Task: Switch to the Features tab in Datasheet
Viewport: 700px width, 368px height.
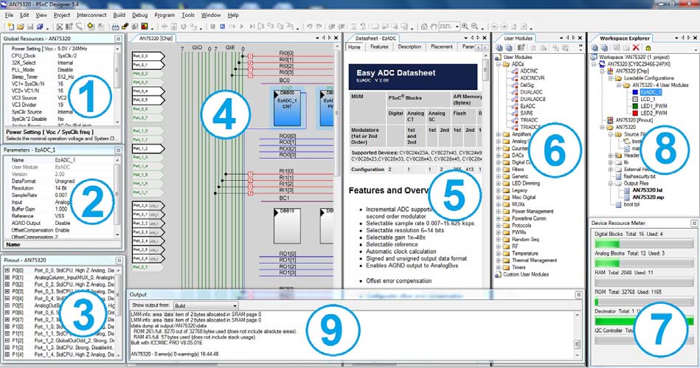Action: pyautogui.click(x=378, y=46)
